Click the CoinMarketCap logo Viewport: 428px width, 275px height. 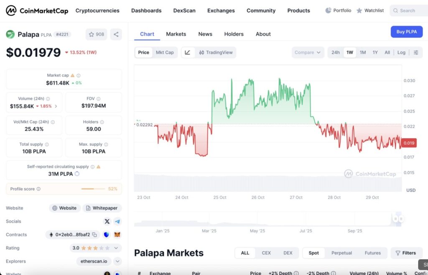[x=36, y=10]
